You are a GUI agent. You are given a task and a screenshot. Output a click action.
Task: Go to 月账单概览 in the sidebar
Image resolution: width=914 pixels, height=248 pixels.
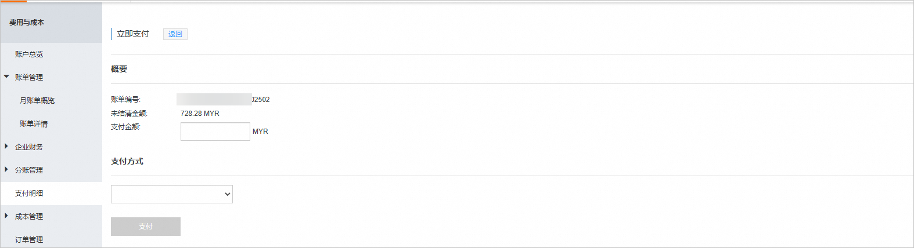[37, 101]
